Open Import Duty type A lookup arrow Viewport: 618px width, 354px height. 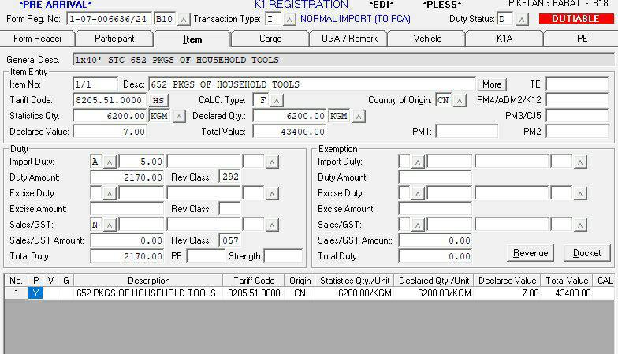[x=110, y=162]
